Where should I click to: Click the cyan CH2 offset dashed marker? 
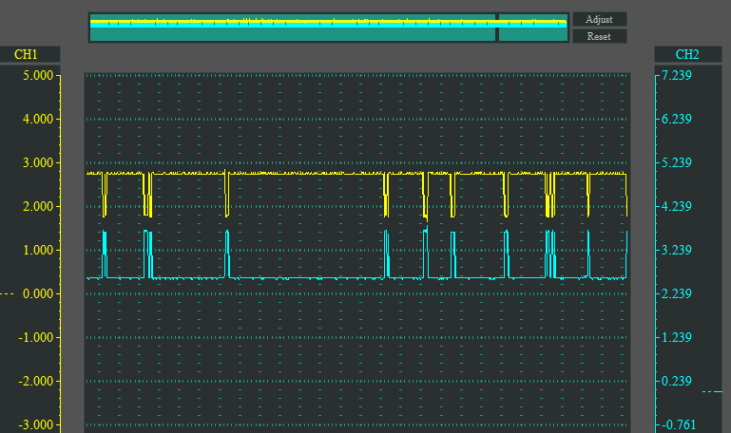pyautogui.click(x=712, y=391)
